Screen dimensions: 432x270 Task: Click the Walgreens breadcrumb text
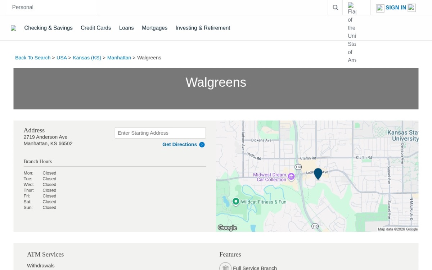149,58
